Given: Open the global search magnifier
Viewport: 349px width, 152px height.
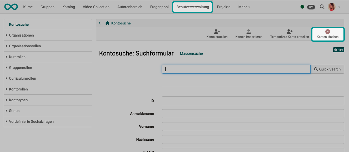Looking at the screenshot, I should (322, 7).
